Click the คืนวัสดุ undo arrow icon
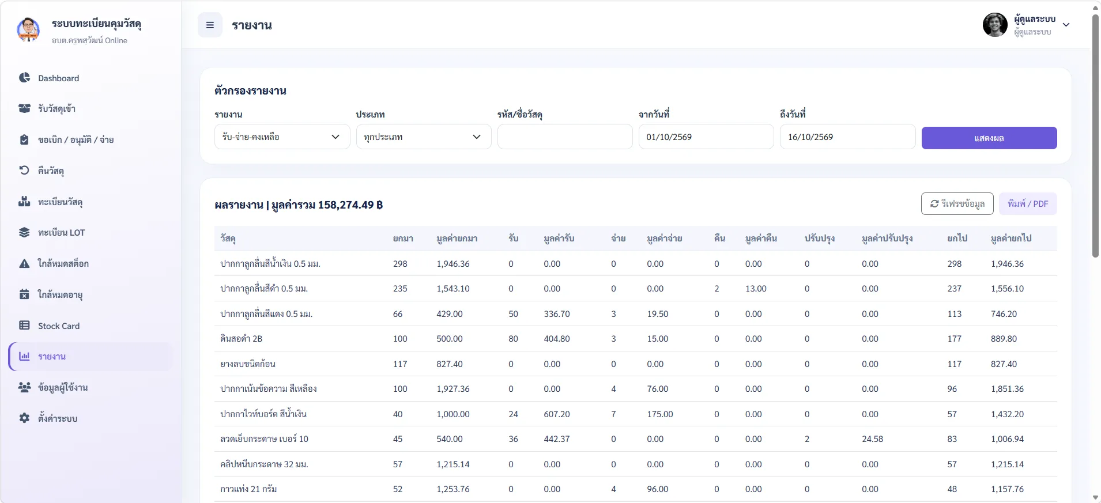Image resolution: width=1101 pixels, height=503 pixels. [x=24, y=170]
